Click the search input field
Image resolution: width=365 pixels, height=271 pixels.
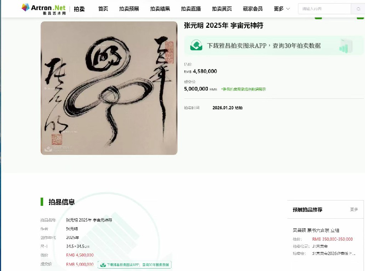324,9
